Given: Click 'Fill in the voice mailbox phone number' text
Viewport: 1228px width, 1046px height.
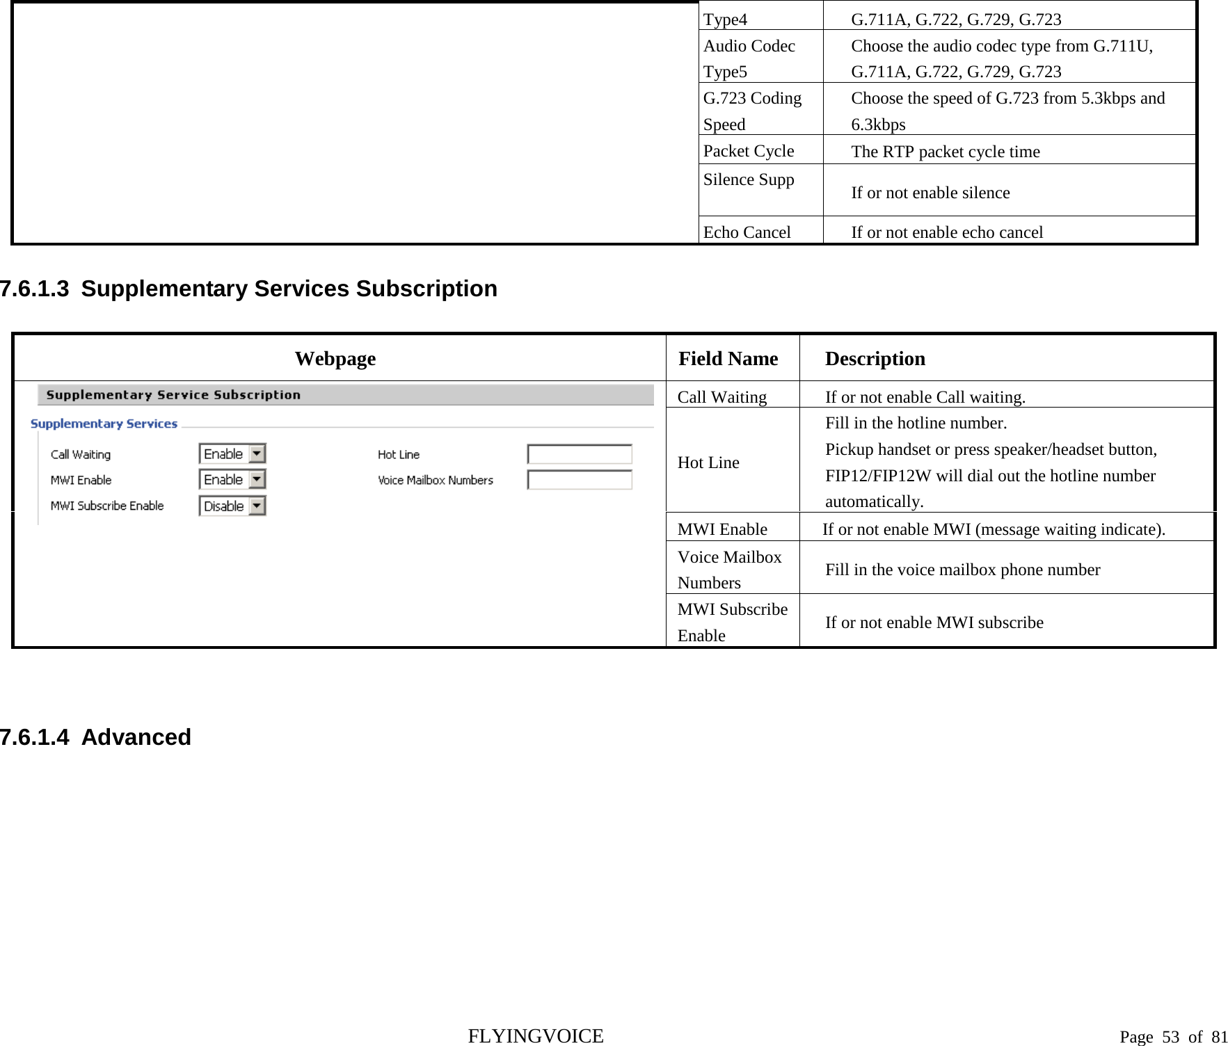Looking at the screenshot, I should pyautogui.click(x=963, y=570).
